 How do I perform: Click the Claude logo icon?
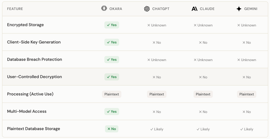[194, 9]
